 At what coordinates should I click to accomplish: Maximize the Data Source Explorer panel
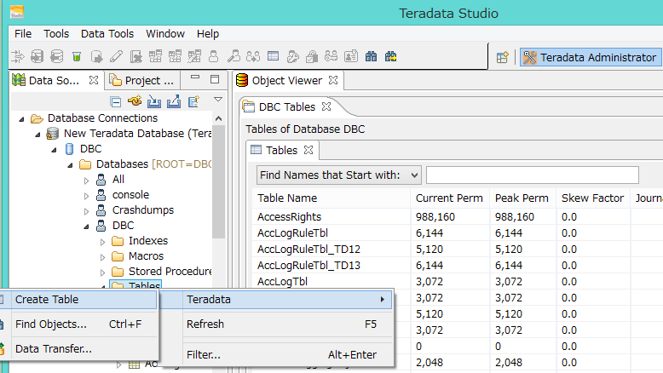point(215,79)
